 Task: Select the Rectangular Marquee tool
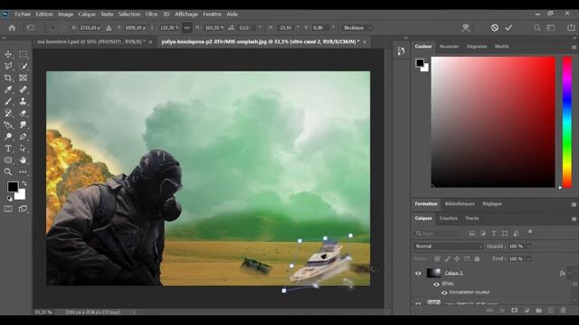click(x=23, y=54)
